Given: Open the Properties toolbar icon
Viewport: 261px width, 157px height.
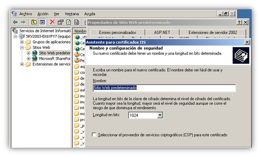Looking at the screenshot, I should pos(60,22).
